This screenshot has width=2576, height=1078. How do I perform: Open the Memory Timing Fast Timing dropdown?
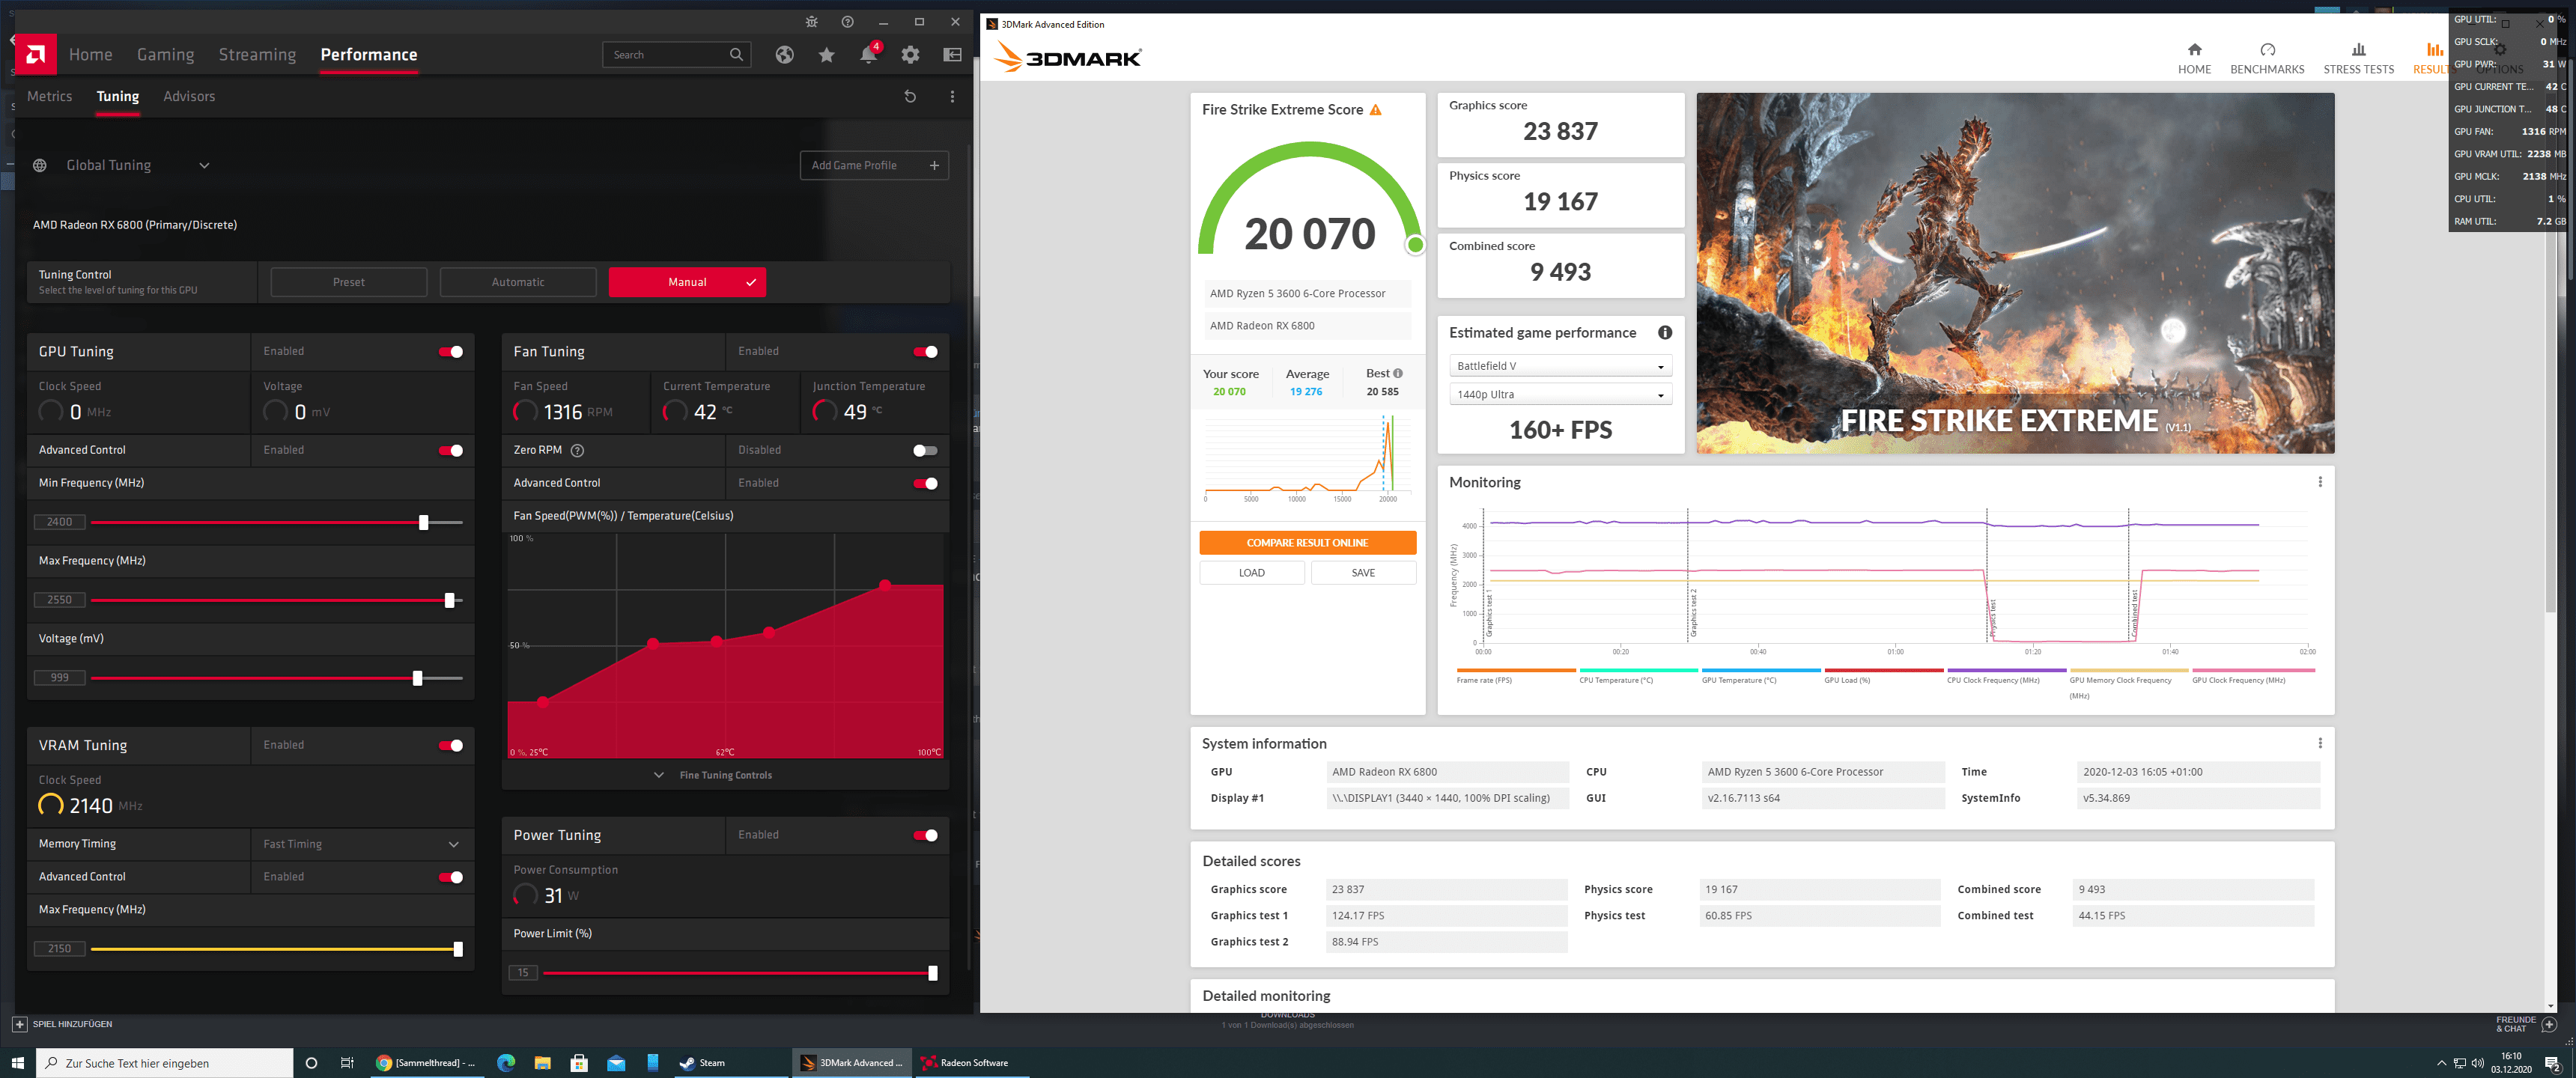(x=362, y=844)
